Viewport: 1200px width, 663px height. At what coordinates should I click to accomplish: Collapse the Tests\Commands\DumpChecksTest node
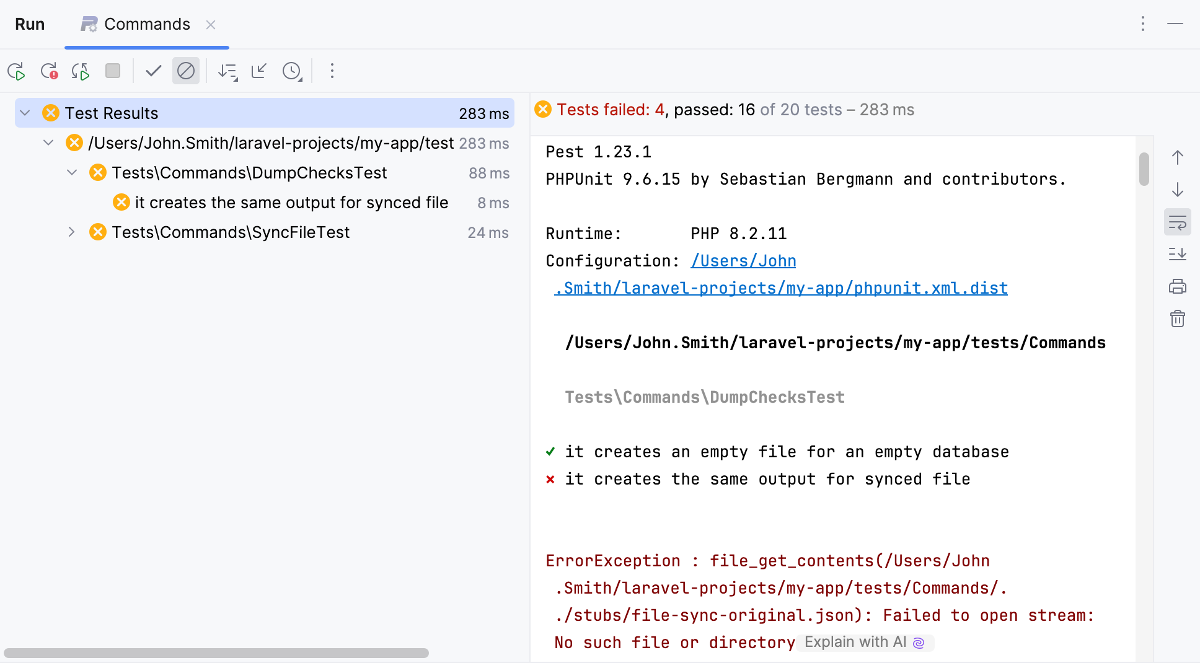click(x=72, y=173)
